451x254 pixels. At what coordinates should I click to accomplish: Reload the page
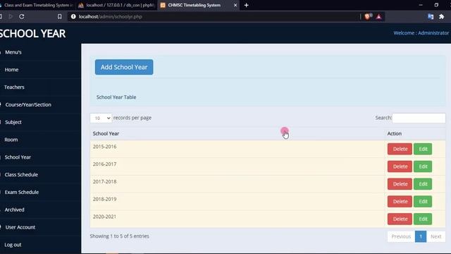point(22,17)
